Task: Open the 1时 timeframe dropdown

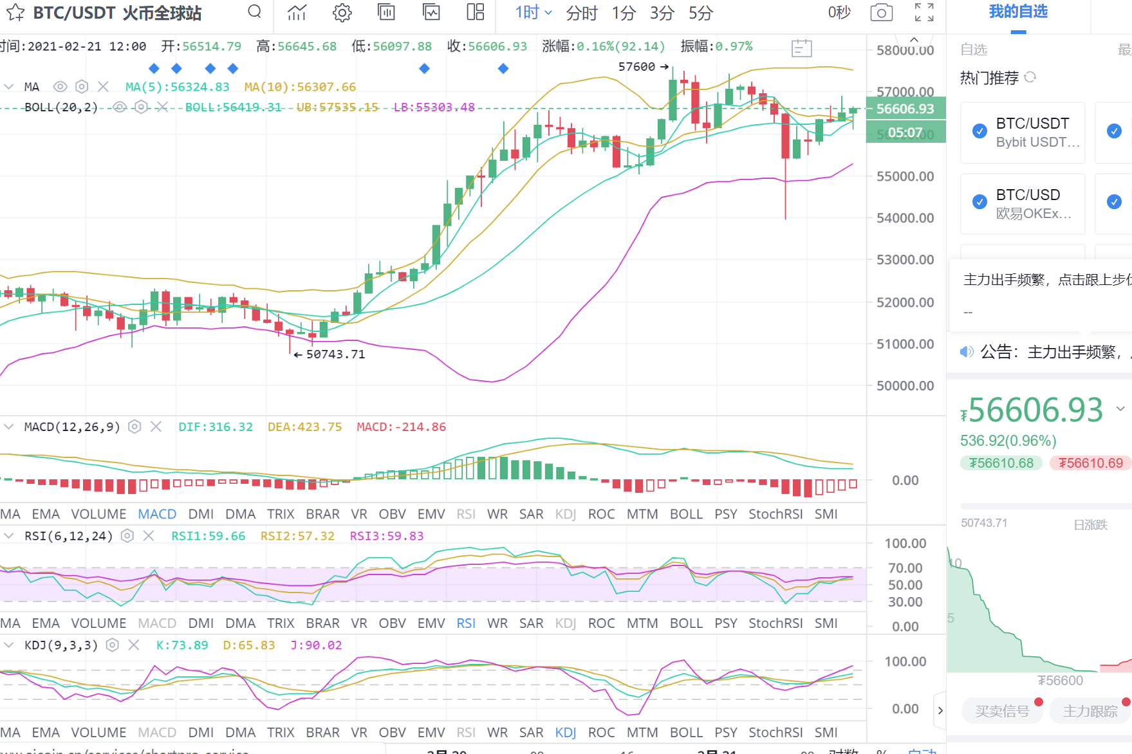Action: coord(533,13)
